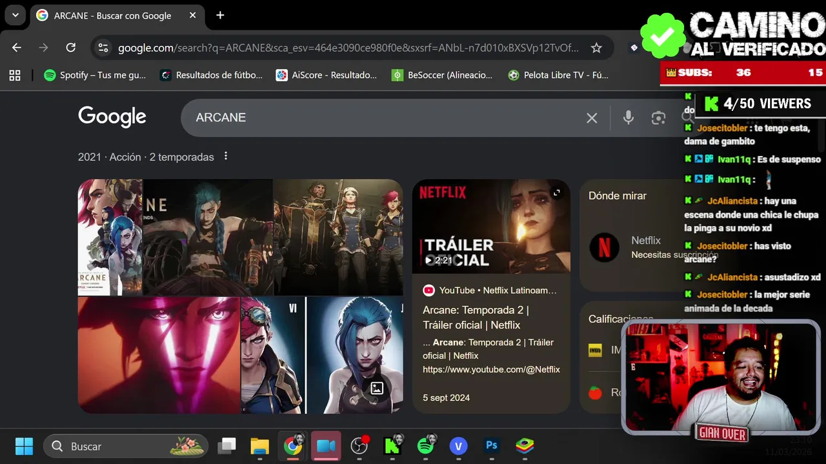Open YouTube Netflix Latinoamérica source
Viewport: 826px width, 464px height.
(x=490, y=291)
